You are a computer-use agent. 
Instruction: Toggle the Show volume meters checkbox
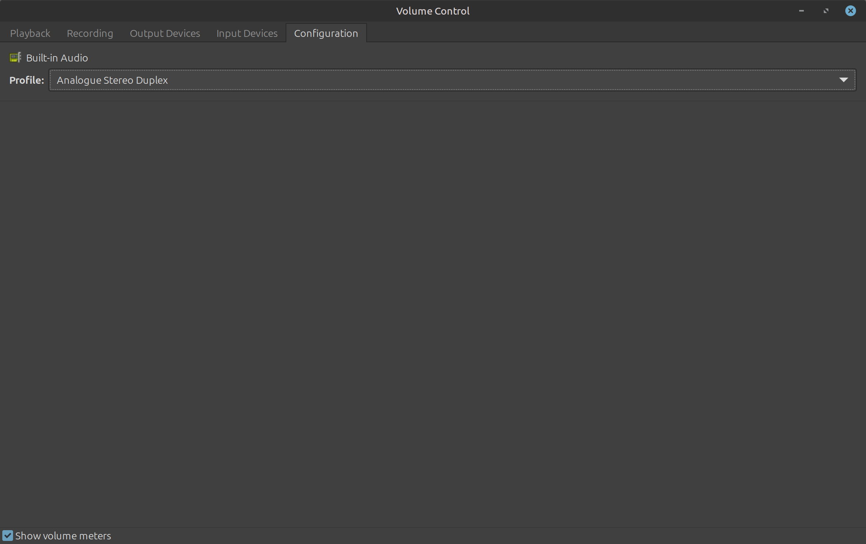pyautogui.click(x=8, y=536)
